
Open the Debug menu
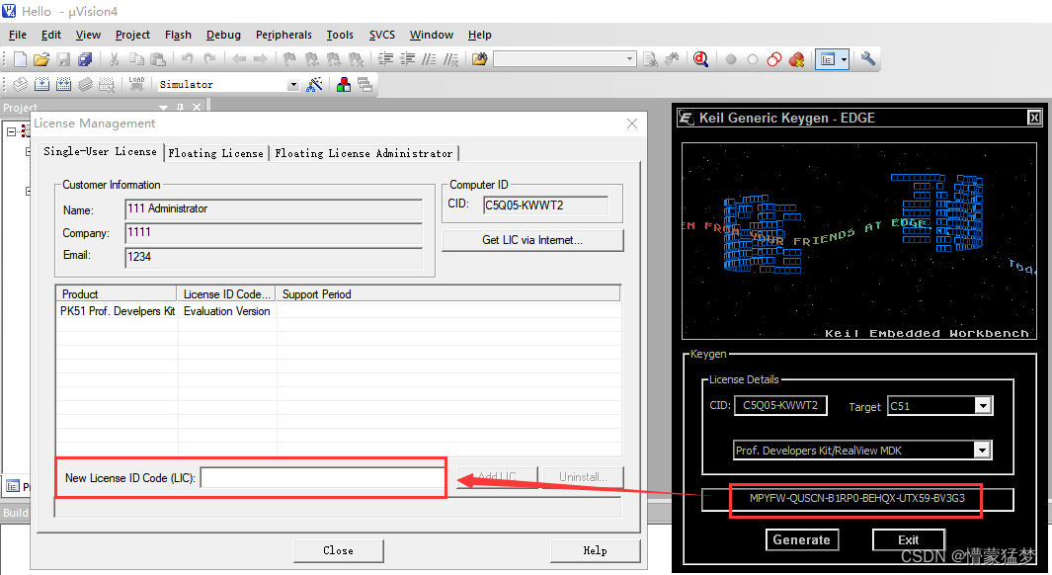click(223, 35)
